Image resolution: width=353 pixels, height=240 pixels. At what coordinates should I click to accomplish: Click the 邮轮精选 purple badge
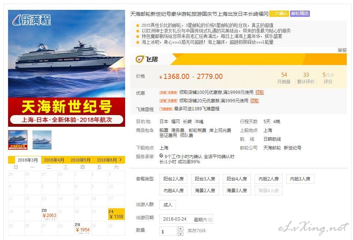pyautogui.click(x=300, y=14)
